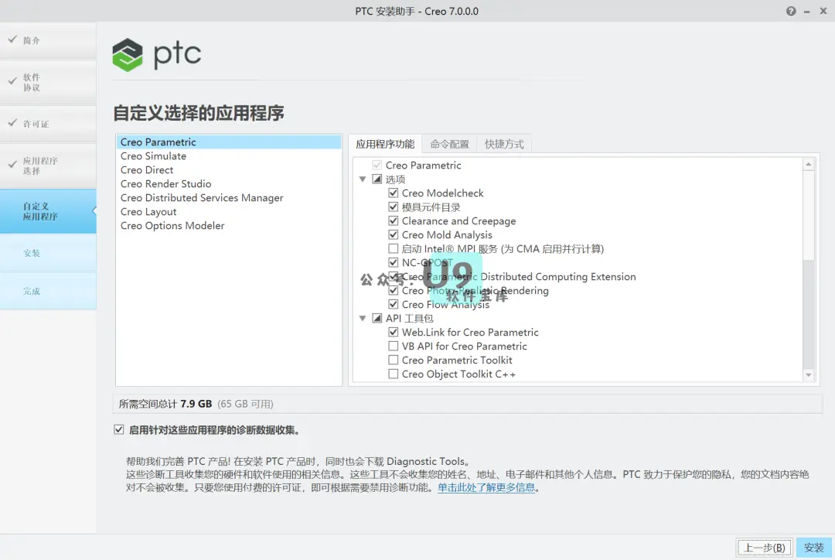Collapse the 选项 tree group
835x560 pixels.
click(362, 179)
